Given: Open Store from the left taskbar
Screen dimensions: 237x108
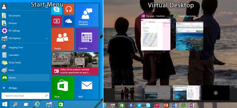Looking at the screenshot, I should [61, 104].
